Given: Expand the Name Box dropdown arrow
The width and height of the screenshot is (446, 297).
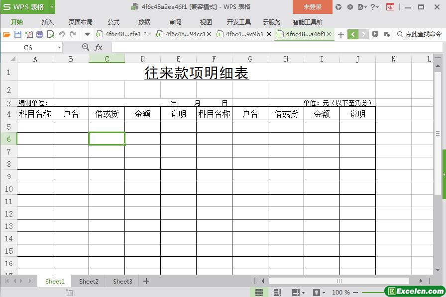Looking at the screenshot, I should pos(59,48).
